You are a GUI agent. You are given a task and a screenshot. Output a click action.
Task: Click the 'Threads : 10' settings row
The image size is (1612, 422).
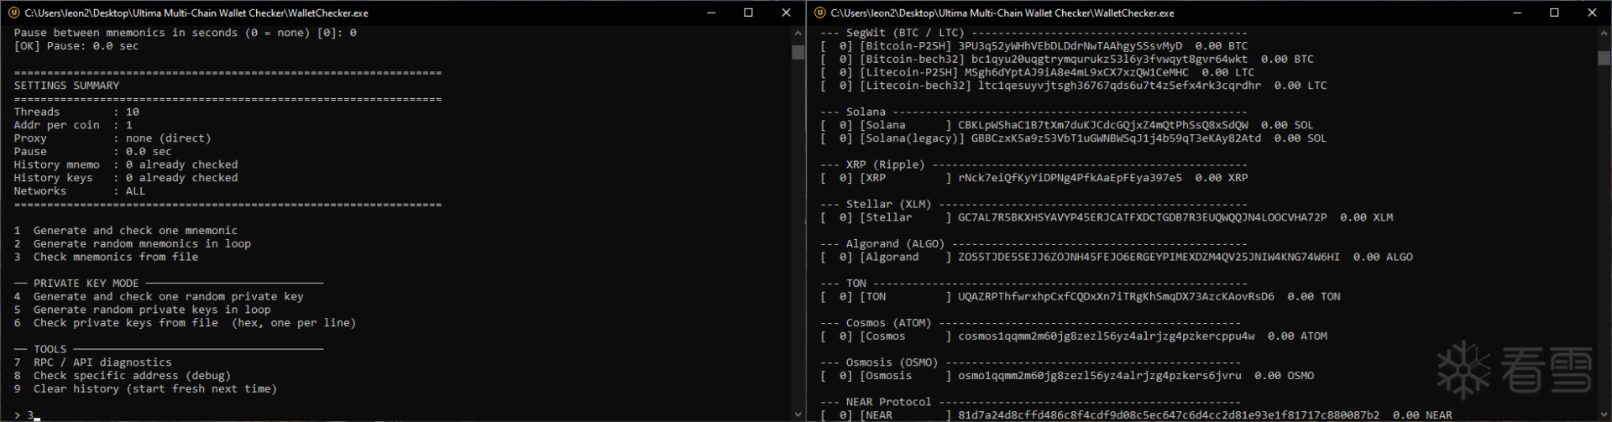[76, 112]
